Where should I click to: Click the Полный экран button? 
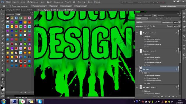tap(66, 6)
